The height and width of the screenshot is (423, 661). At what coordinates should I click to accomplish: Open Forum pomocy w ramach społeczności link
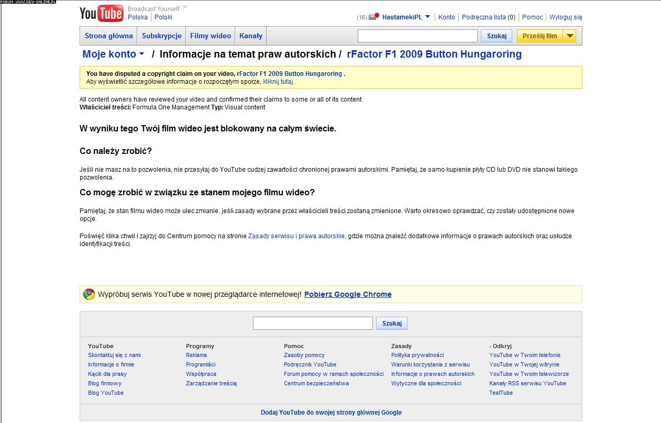334,374
